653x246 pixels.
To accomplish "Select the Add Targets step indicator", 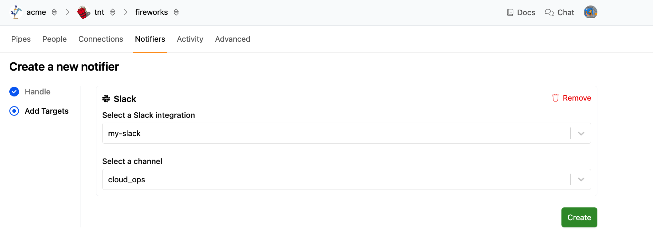I will [x=14, y=111].
